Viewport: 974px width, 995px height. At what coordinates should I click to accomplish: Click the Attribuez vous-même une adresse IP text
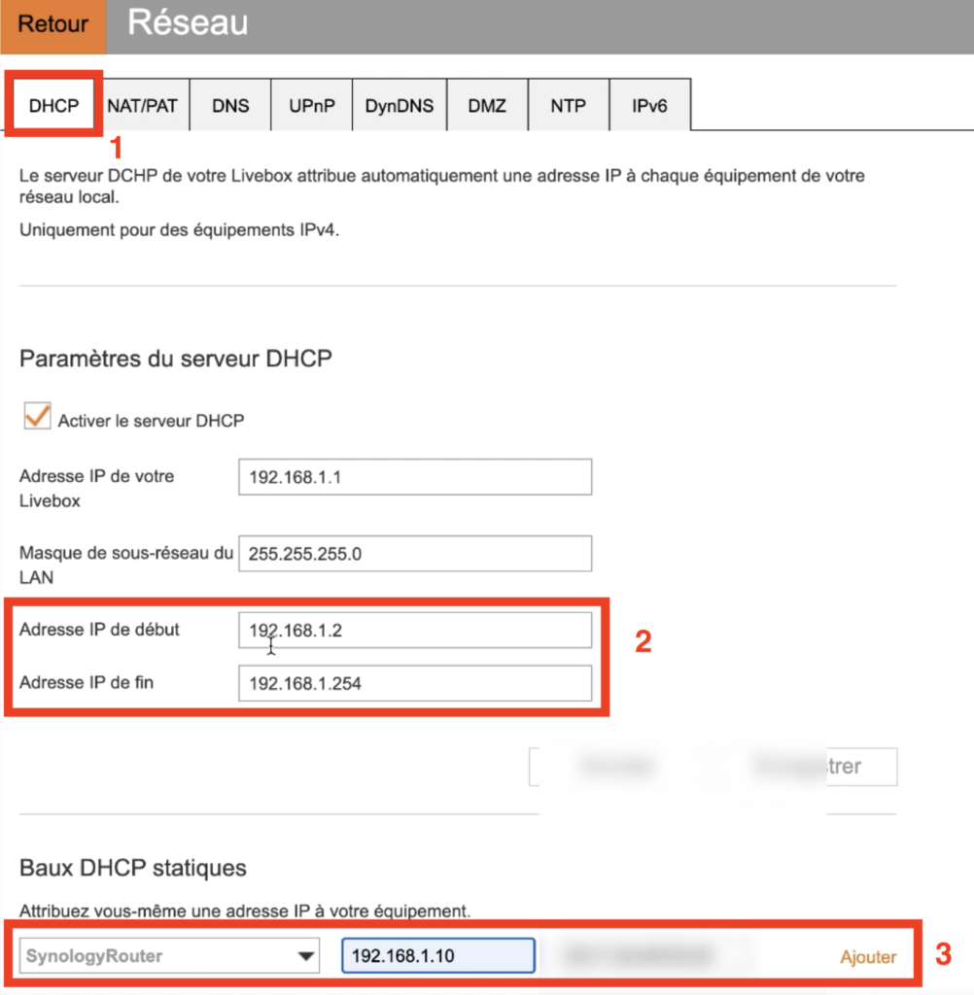[244, 910]
